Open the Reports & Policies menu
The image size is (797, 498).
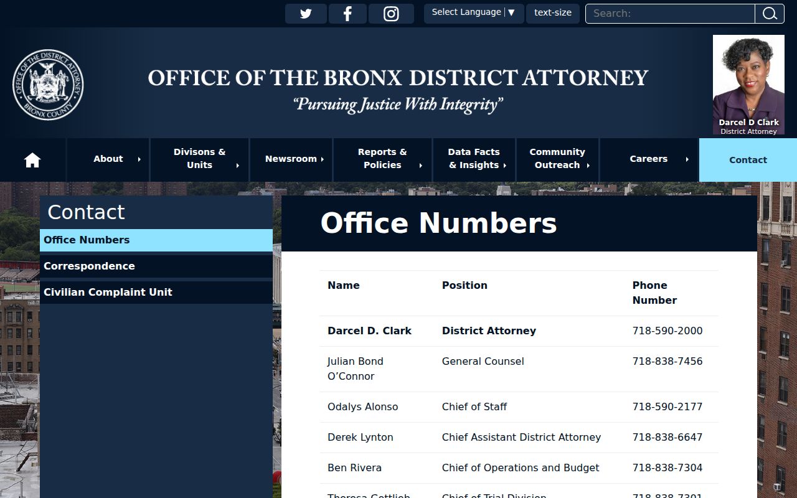pos(382,159)
